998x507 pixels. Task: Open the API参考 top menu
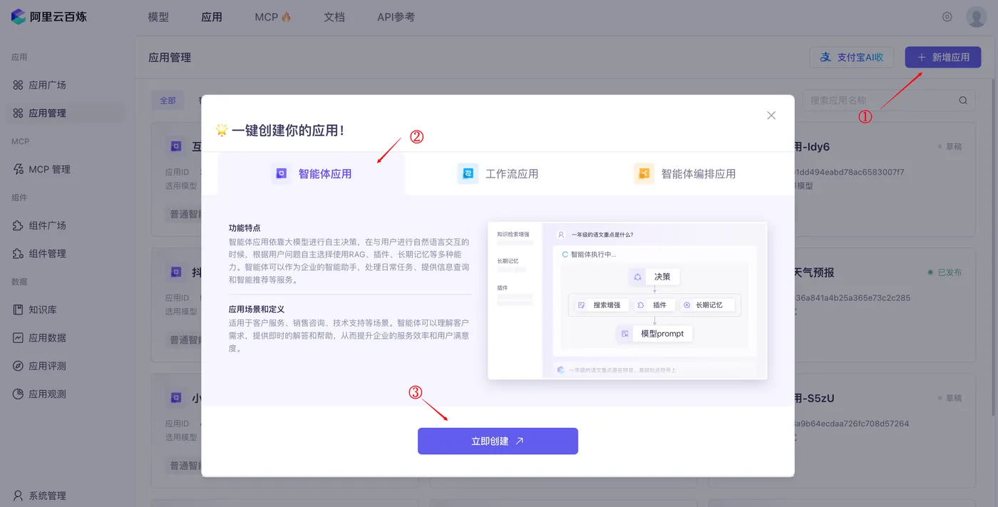pyautogui.click(x=396, y=17)
